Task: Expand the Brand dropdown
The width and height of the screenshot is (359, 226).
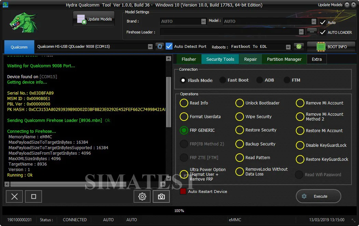Action: click(203, 21)
